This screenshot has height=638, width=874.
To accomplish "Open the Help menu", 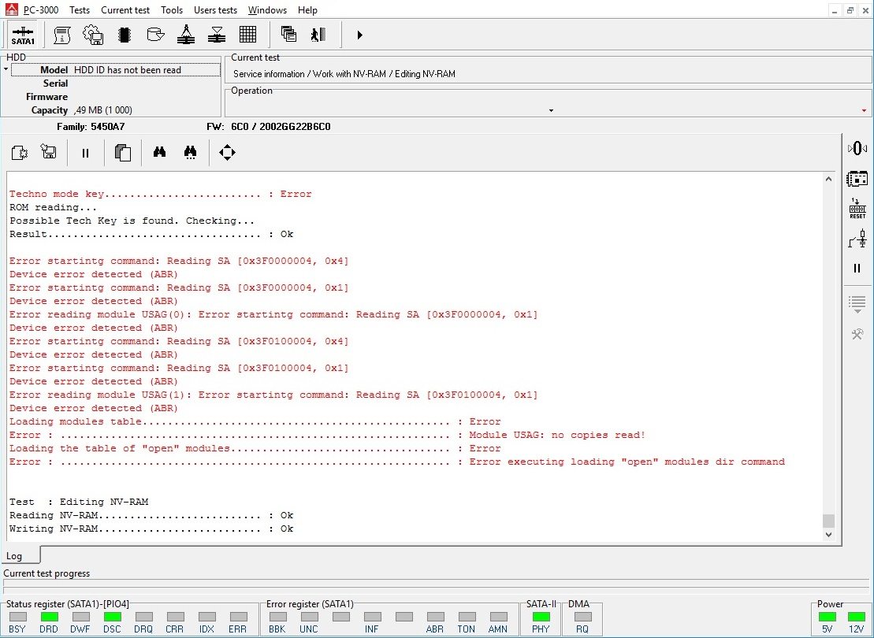I will (307, 10).
